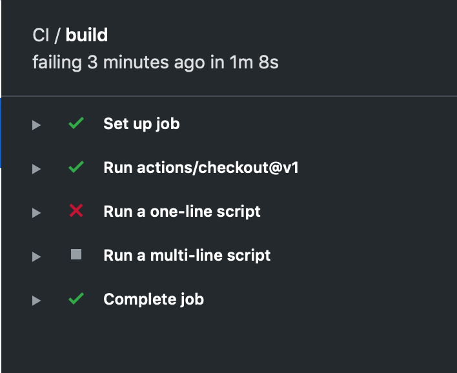Select the Complete job step label
Viewport: 457px width, 373px height.
(x=154, y=299)
